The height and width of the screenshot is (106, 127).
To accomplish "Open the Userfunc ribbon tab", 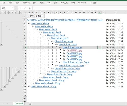I will (x=82, y=3).
